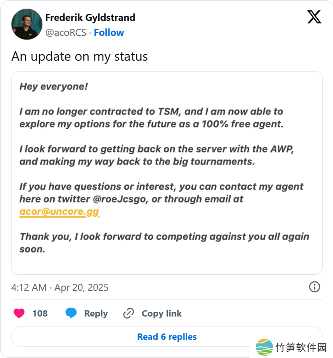Click the chain link icon
The height and width of the screenshot is (358, 333).
[129, 313]
